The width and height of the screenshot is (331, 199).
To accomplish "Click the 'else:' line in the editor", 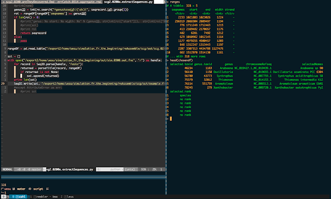I will [x=18, y=37].
